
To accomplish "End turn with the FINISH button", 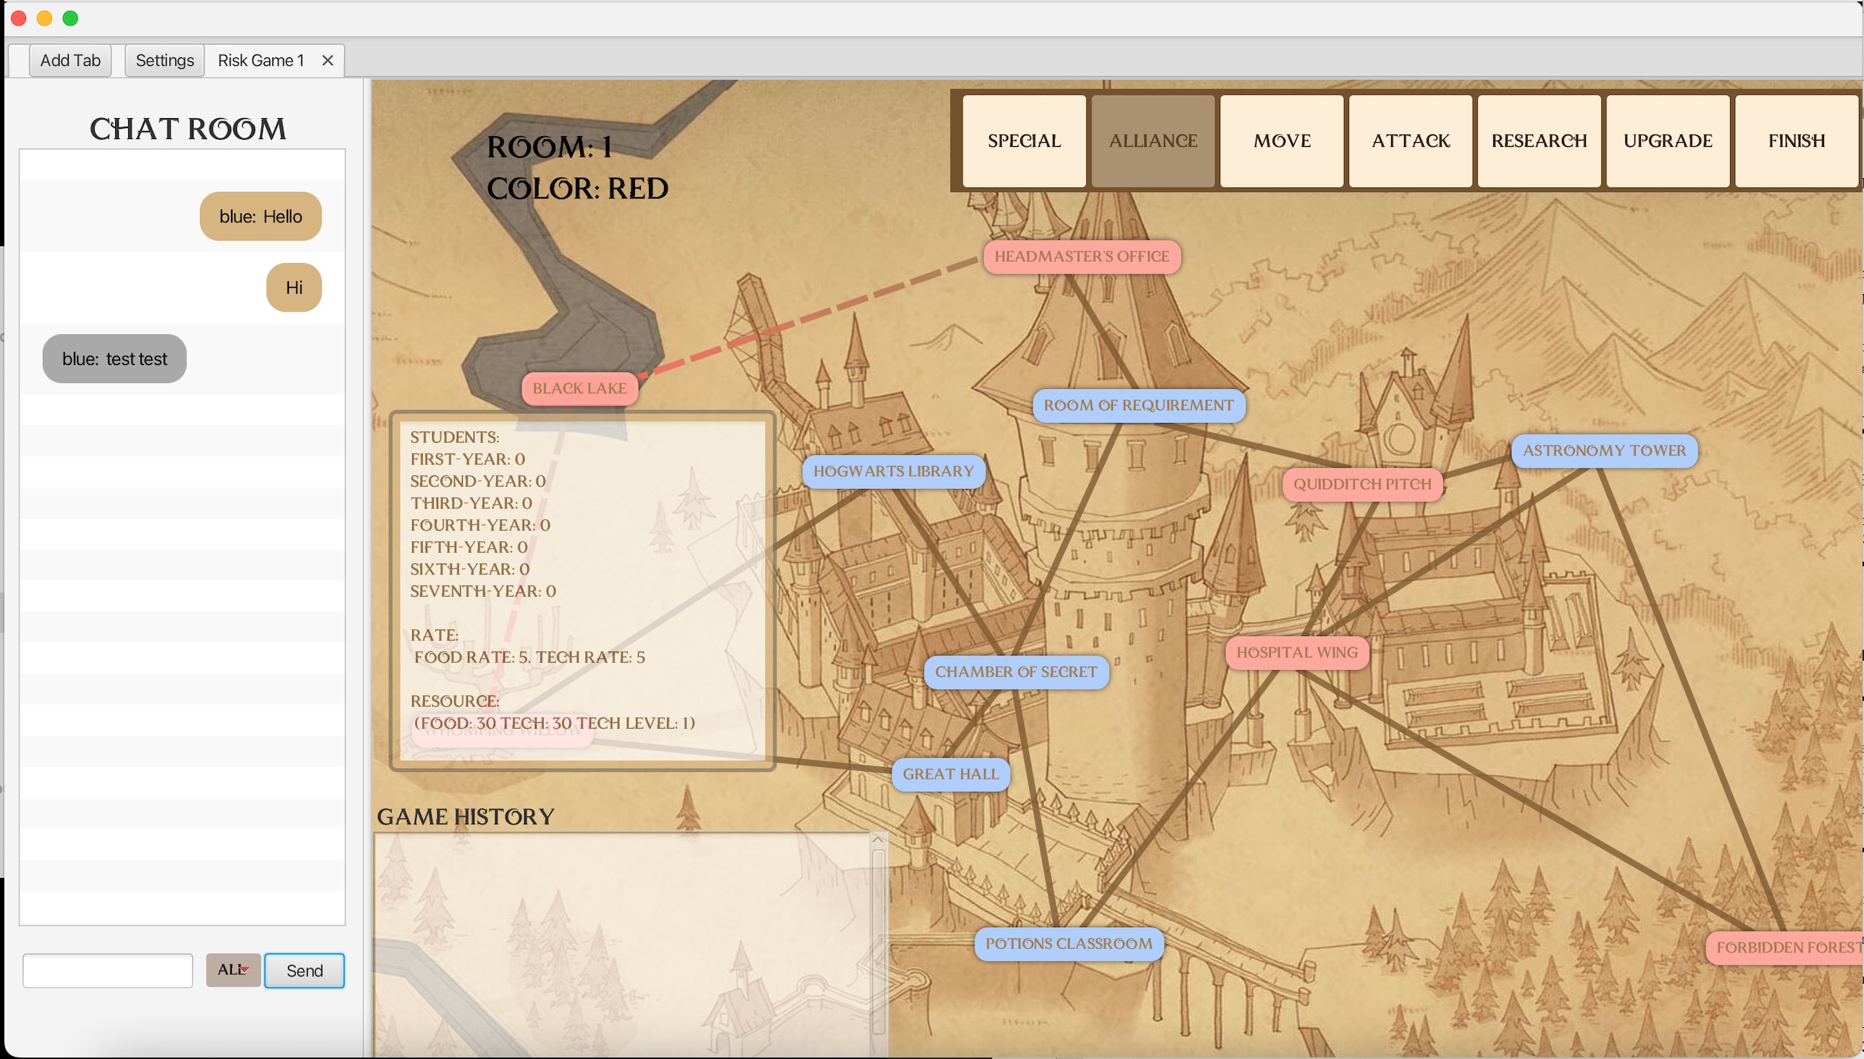I will [x=1797, y=141].
